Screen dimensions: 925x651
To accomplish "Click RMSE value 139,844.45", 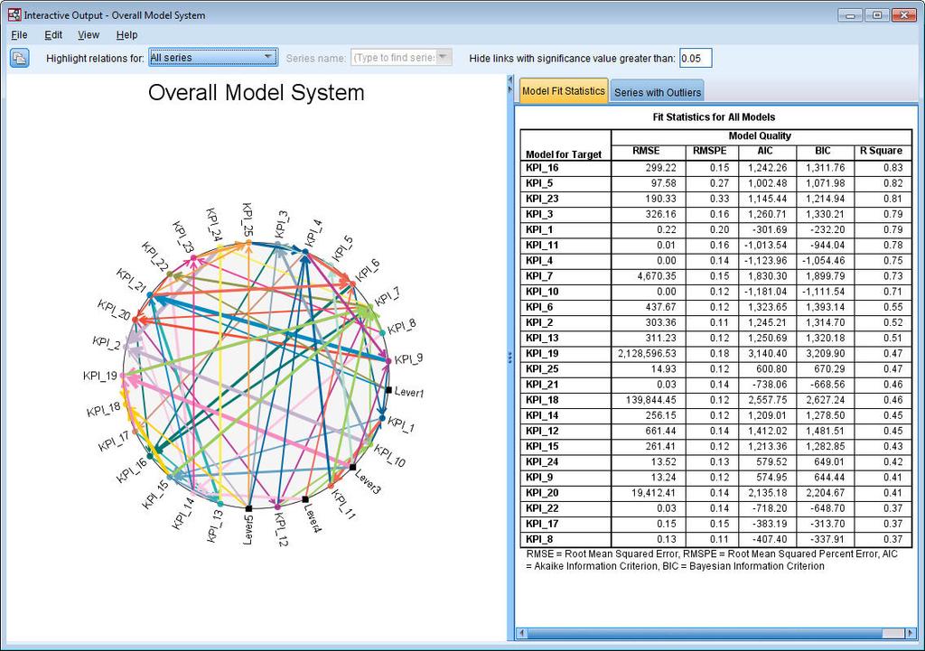I will [651, 400].
